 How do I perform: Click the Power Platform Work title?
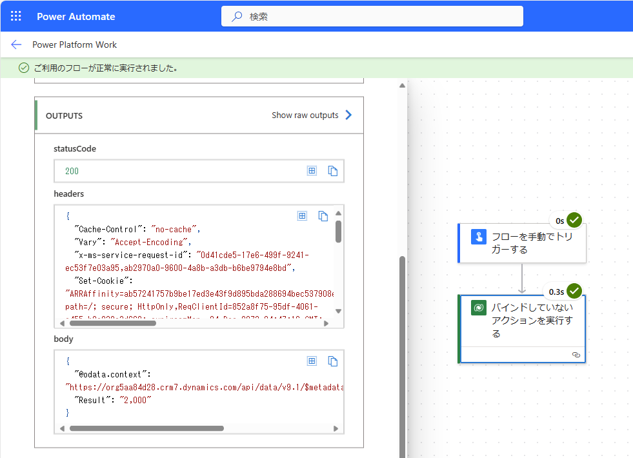75,45
